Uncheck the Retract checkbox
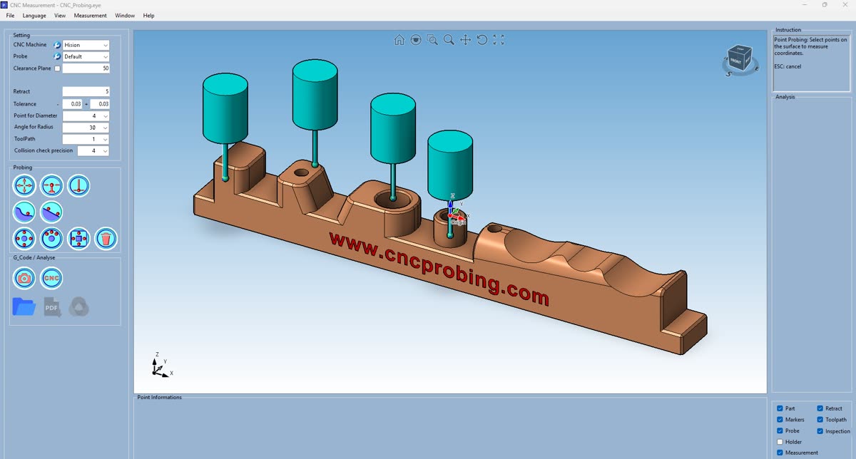856x459 pixels. pyautogui.click(x=820, y=408)
